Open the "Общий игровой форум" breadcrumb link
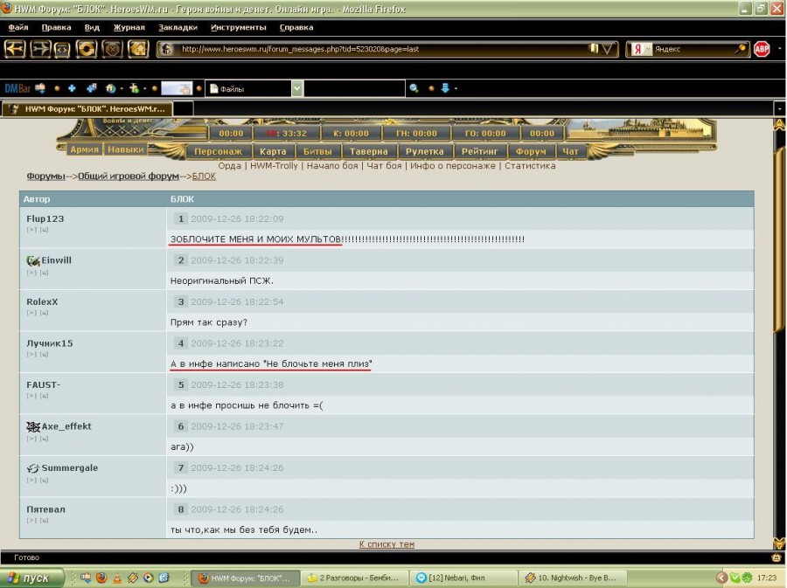This screenshot has height=588, width=787. pyautogui.click(x=129, y=176)
